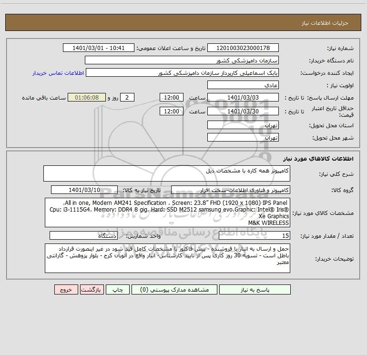
Task: Click the buyer notes 'حمل و ارسال' textbox
Action: click(x=167, y=258)
